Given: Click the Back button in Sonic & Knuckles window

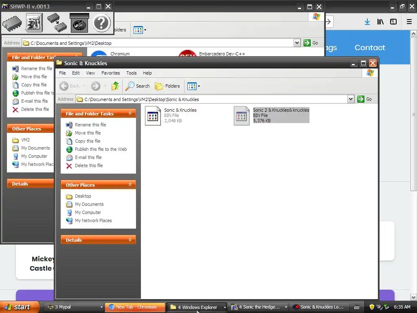Looking at the screenshot, I should pyautogui.click(x=69, y=86).
